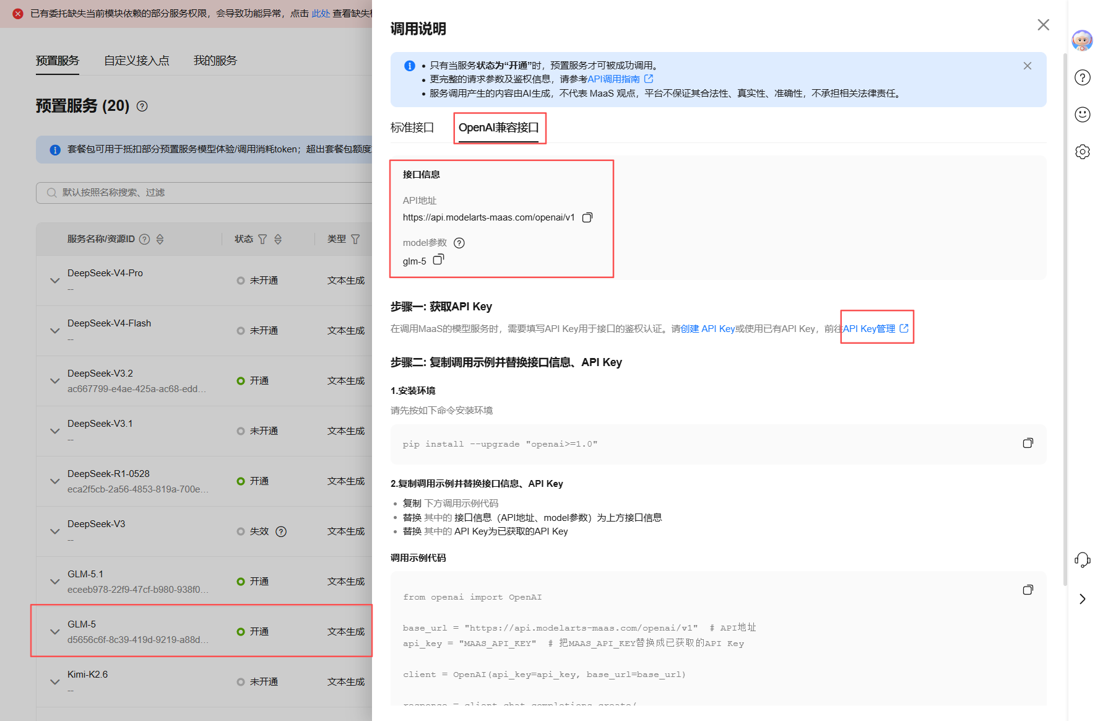1095x721 pixels.
Task: Copy the API address URL
Action: click(x=587, y=217)
